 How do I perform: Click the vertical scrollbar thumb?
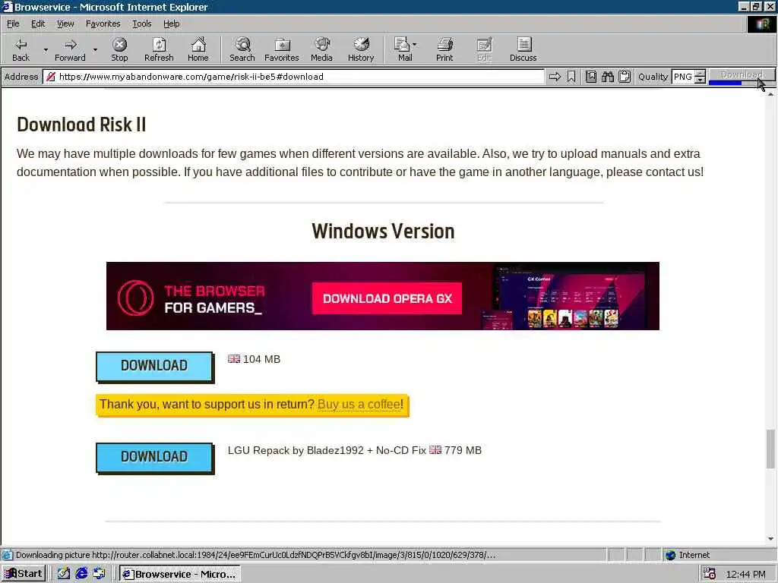click(x=770, y=449)
